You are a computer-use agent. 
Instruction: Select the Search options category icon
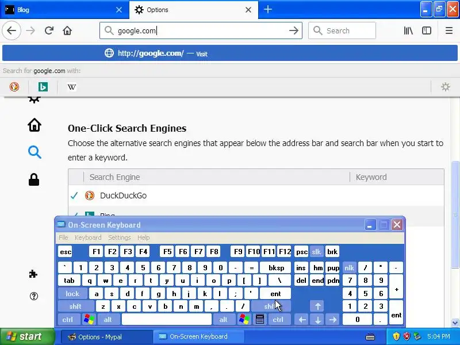click(34, 152)
